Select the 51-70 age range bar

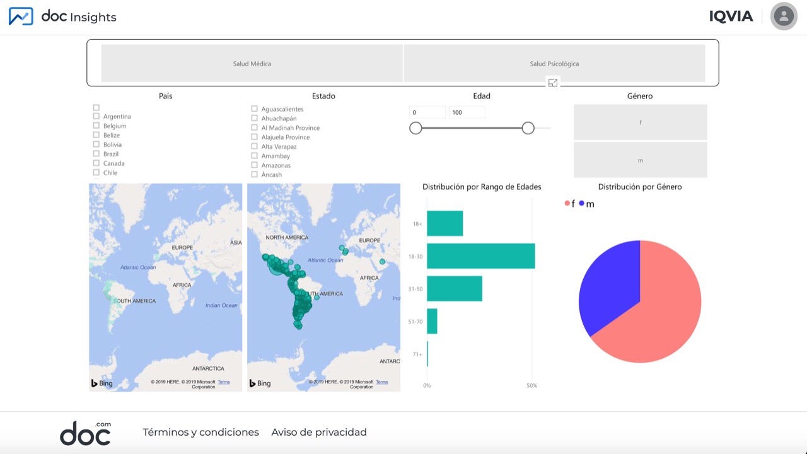click(x=432, y=322)
